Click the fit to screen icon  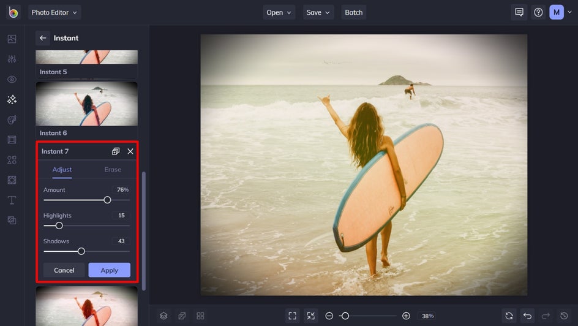pos(292,316)
